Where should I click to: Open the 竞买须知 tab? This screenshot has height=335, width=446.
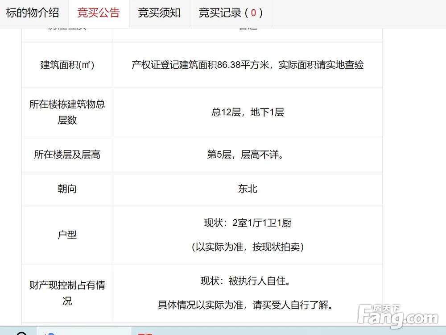pyautogui.click(x=159, y=13)
